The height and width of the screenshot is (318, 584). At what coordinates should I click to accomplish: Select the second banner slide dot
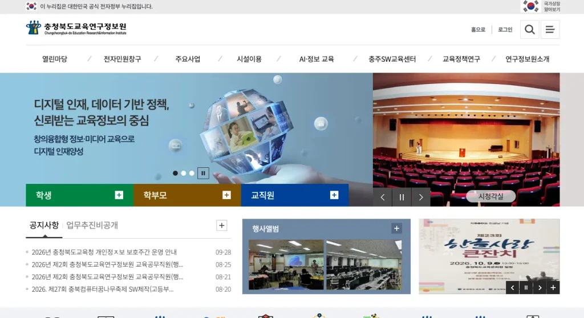point(183,173)
